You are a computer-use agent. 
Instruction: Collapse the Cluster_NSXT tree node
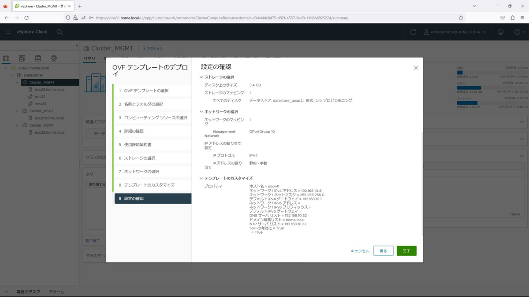click(17, 111)
